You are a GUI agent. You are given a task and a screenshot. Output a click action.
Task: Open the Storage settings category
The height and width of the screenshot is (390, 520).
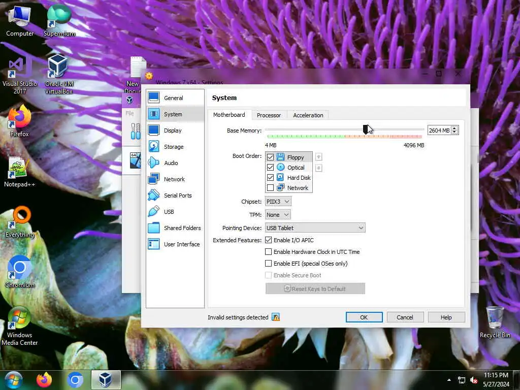coord(175,146)
